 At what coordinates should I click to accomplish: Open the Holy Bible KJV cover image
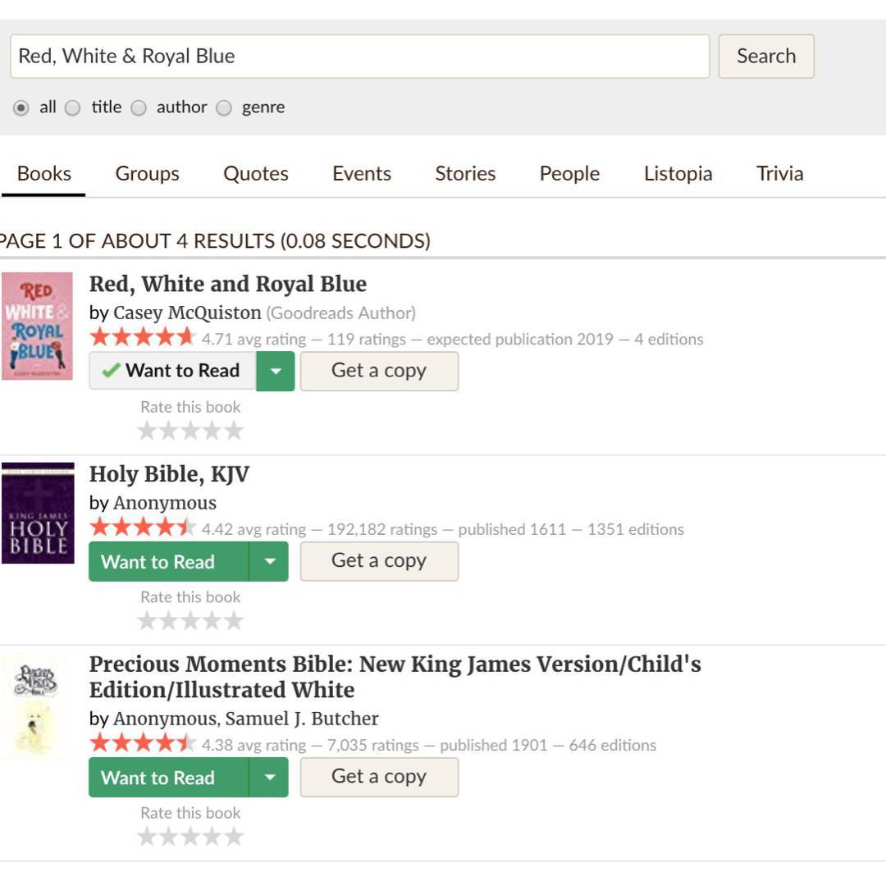38,513
